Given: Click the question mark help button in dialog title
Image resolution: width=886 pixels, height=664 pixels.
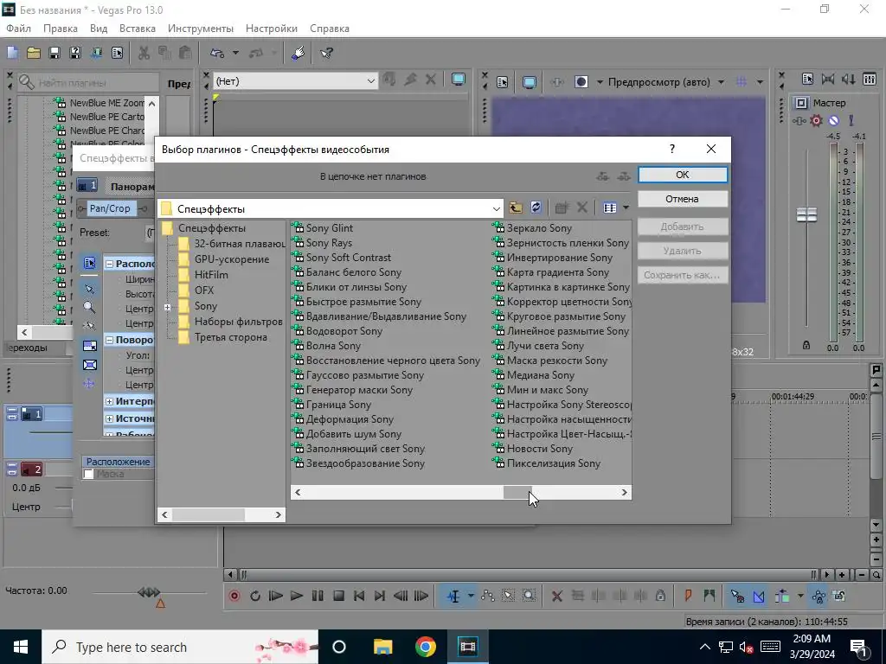Looking at the screenshot, I should [x=671, y=149].
